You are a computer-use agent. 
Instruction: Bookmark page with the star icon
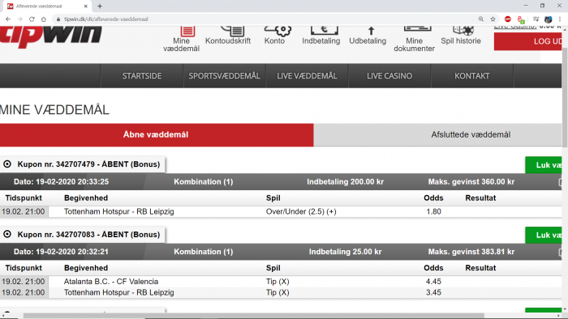tap(493, 19)
